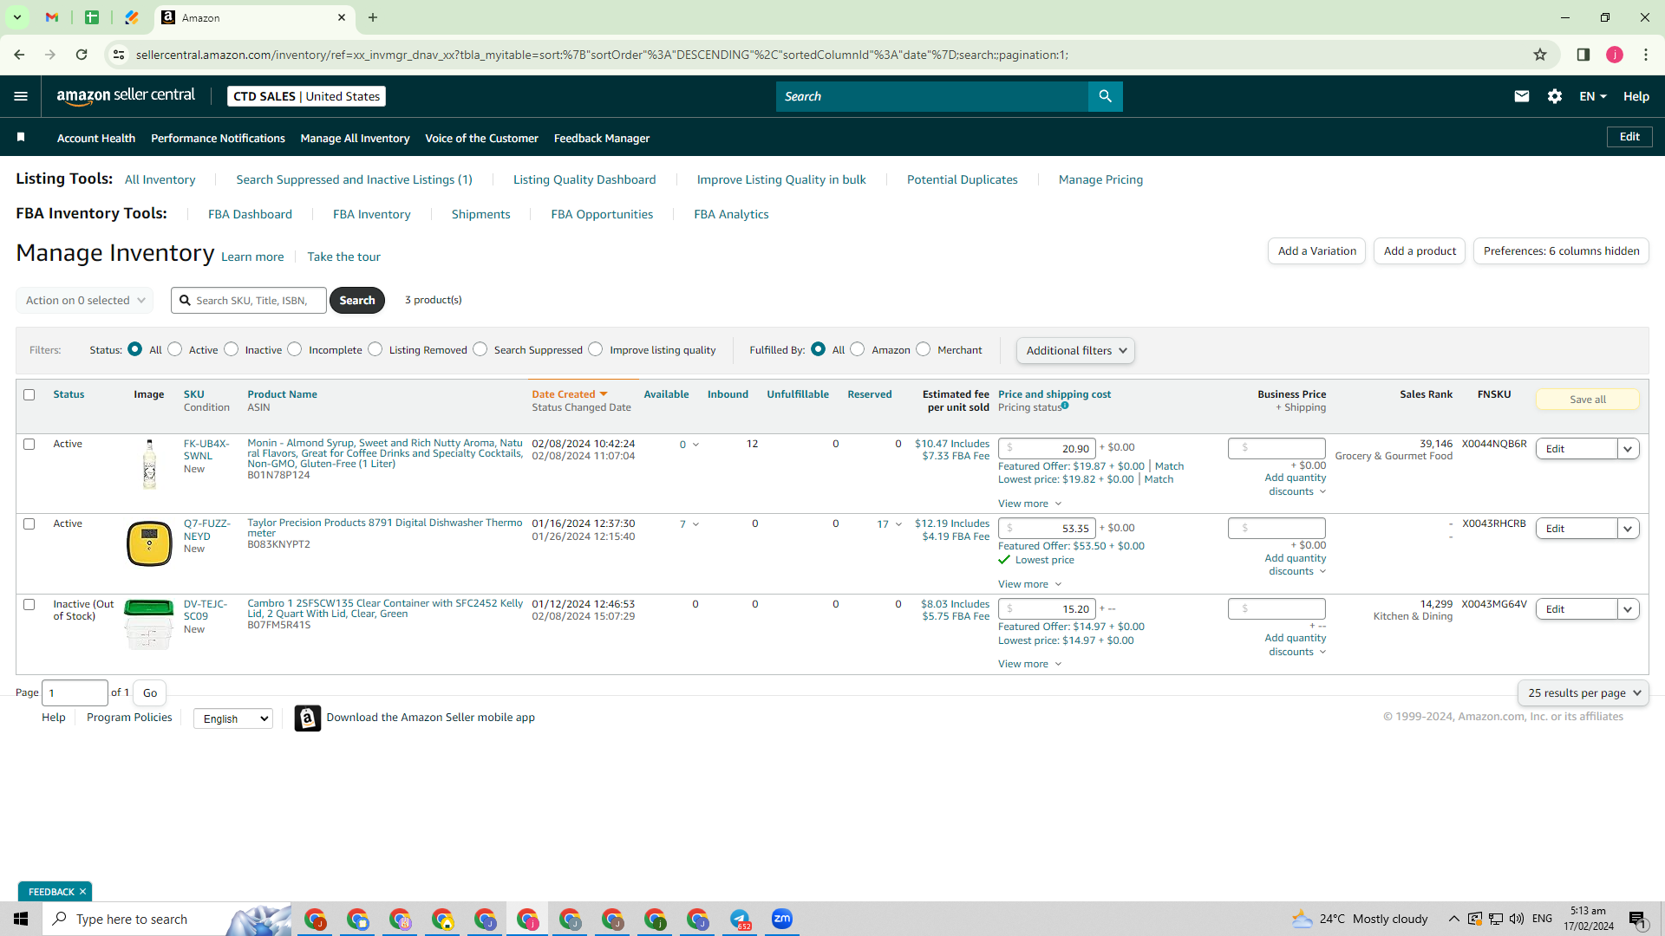Open the notification center icon

[1637, 920]
